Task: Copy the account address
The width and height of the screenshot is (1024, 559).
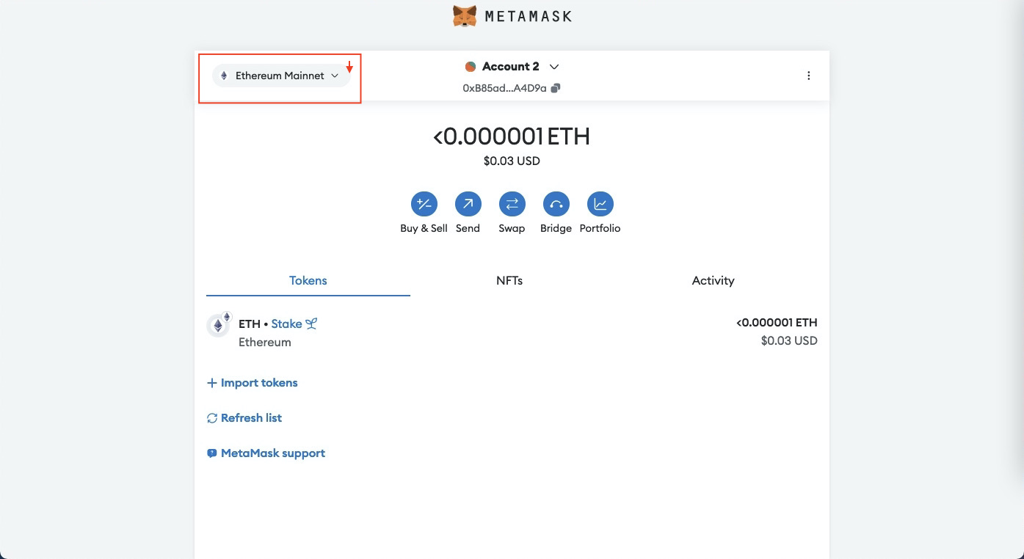Action: [x=554, y=87]
